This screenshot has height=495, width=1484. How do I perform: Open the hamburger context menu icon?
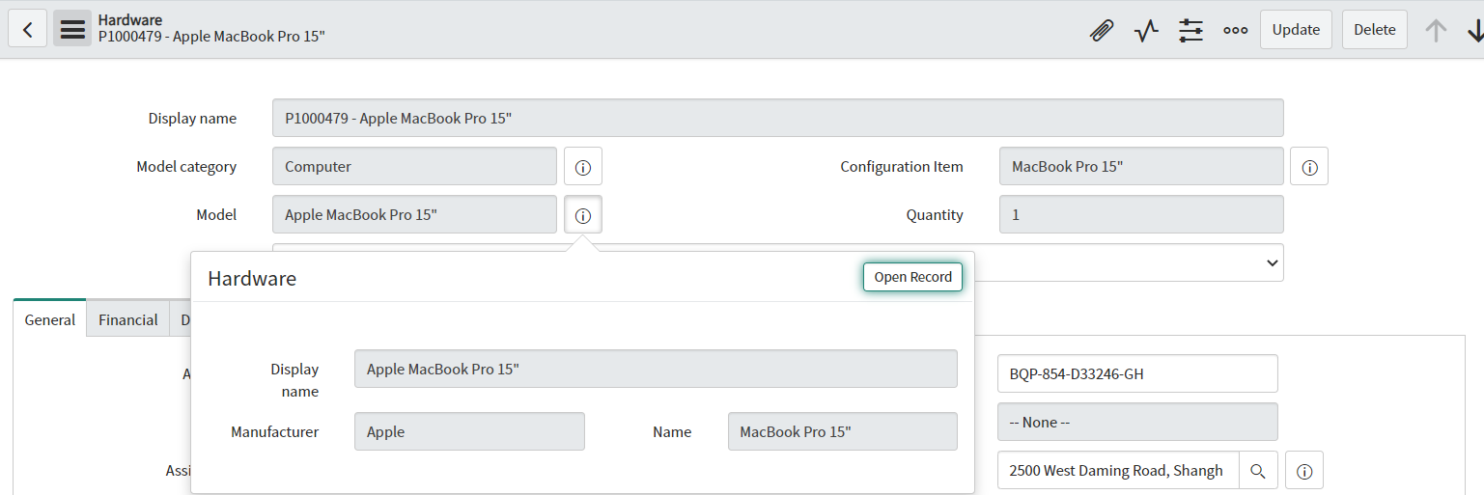click(72, 30)
